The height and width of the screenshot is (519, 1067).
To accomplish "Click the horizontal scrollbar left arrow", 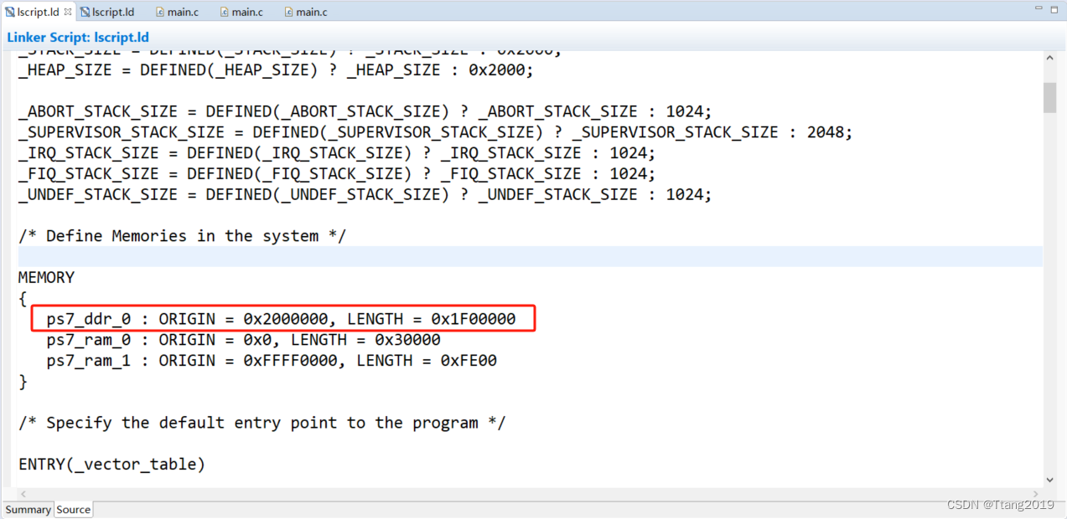I will (x=23, y=494).
